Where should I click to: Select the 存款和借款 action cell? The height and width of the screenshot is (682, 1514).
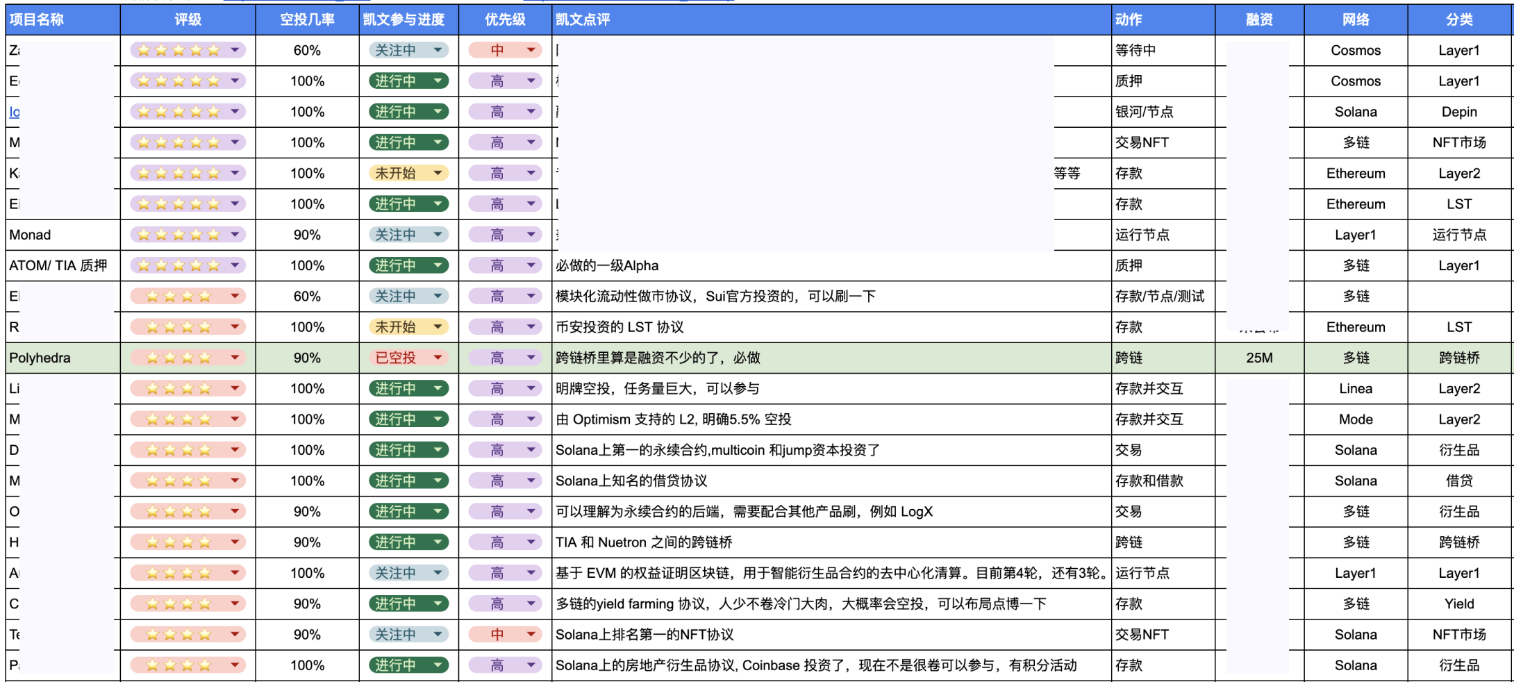pos(1163,481)
